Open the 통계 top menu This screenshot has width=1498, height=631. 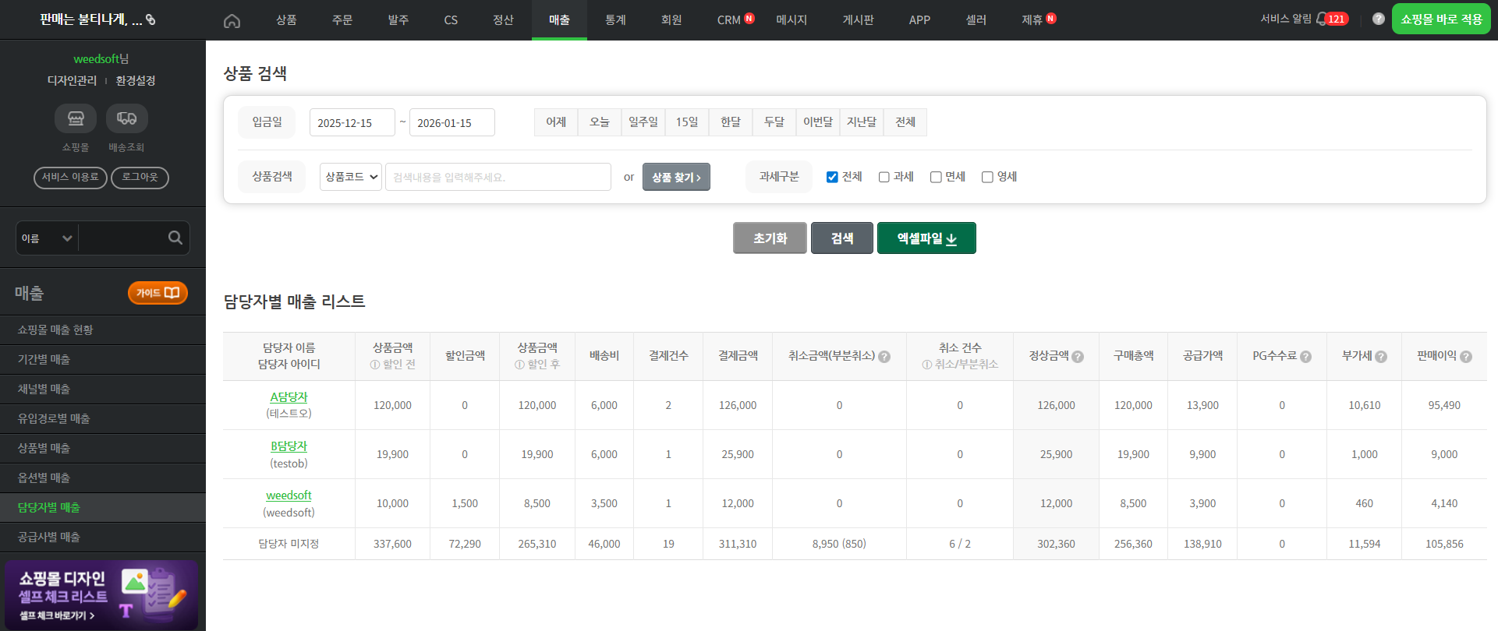[615, 19]
